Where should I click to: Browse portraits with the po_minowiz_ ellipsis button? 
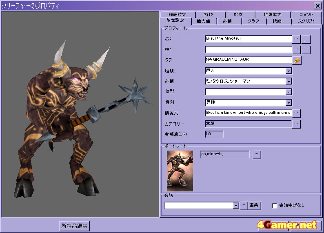(256, 154)
